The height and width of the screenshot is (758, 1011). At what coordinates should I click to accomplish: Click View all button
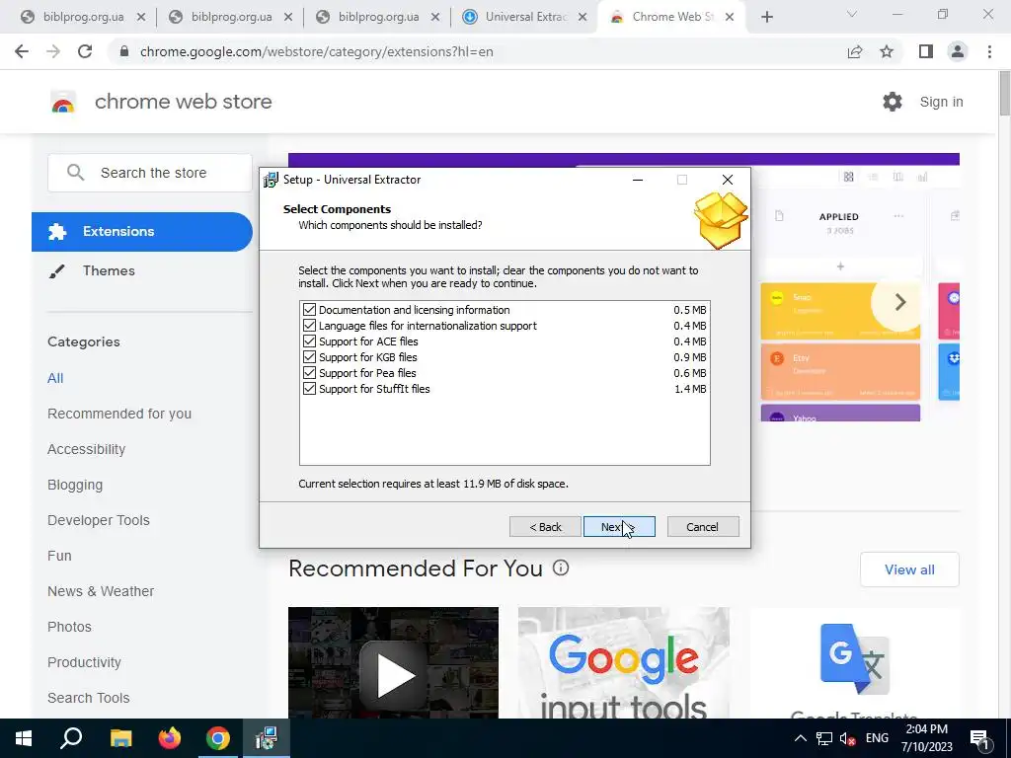[x=909, y=569]
